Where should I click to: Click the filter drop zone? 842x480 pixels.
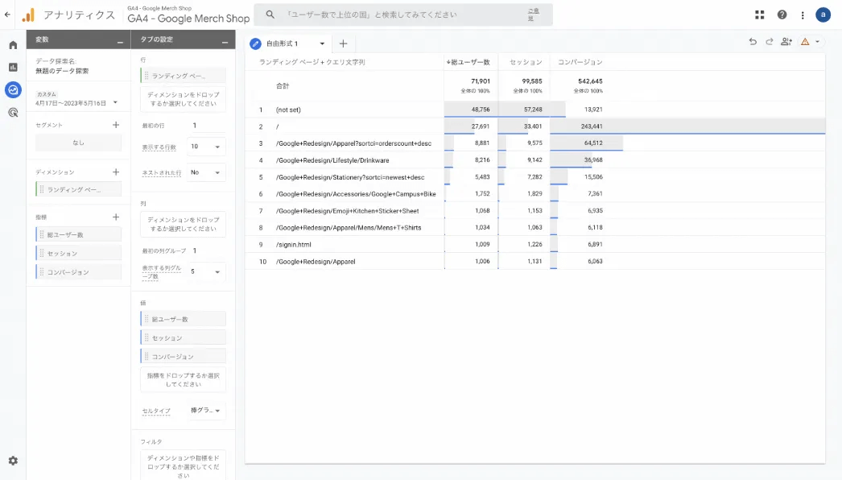tap(183, 466)
